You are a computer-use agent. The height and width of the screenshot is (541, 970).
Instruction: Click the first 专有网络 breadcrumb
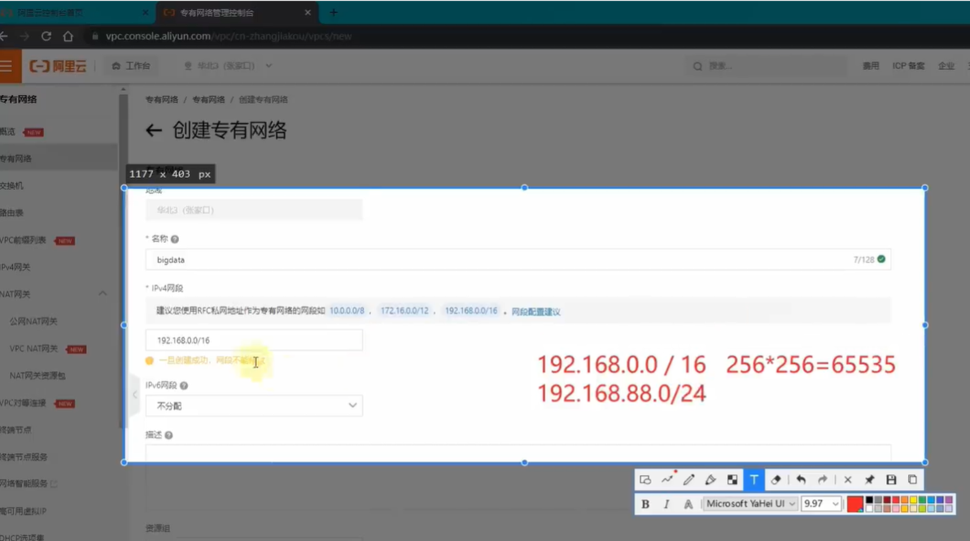tap(161, 99)
